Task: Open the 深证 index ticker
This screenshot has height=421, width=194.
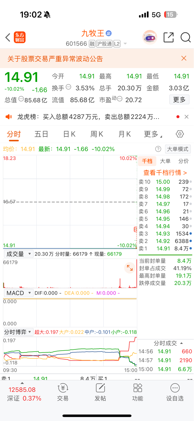Action: point(24,394)
